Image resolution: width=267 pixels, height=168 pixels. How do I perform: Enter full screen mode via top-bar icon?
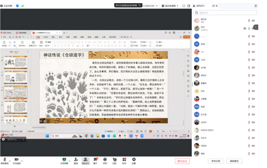[x=183, y=6]
